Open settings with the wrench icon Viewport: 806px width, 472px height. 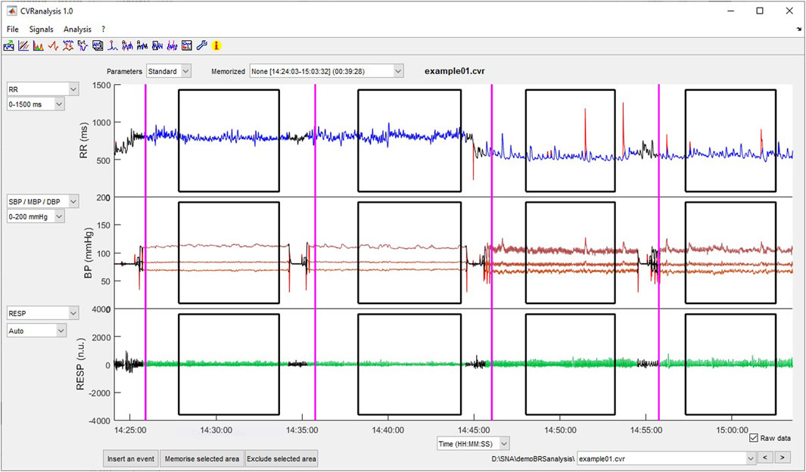(x=201, y=45)
